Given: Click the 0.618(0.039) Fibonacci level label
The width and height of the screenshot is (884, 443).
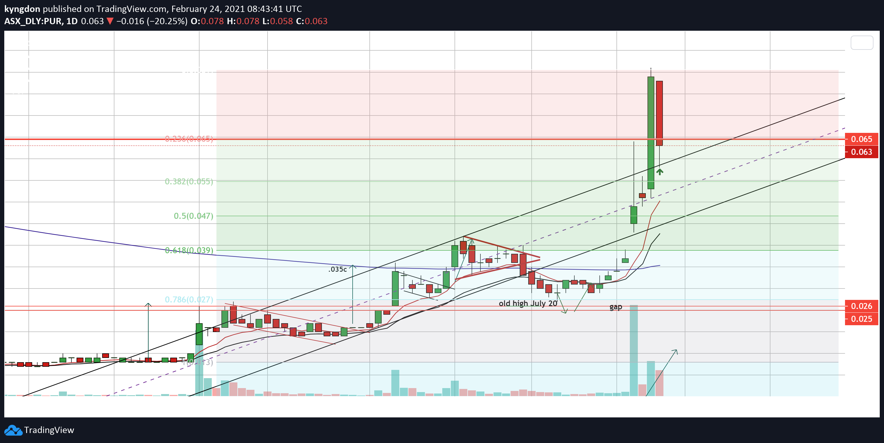Looking at the screenshot, I should pos(189,250).
